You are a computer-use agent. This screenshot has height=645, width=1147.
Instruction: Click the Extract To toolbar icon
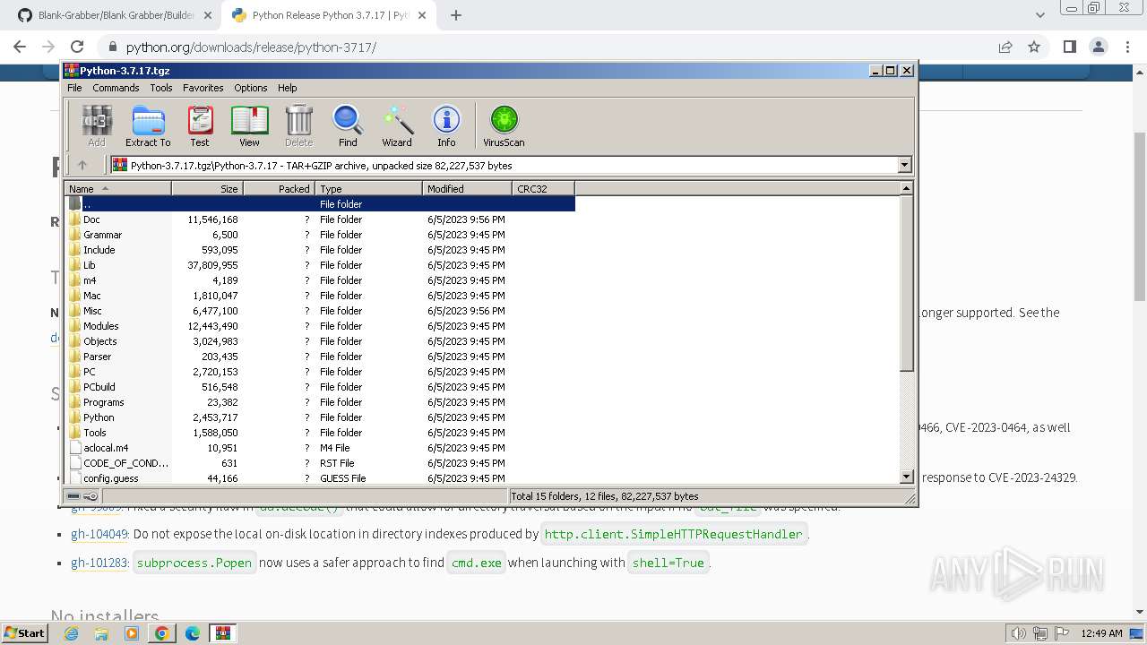click(x=148, y=125)
